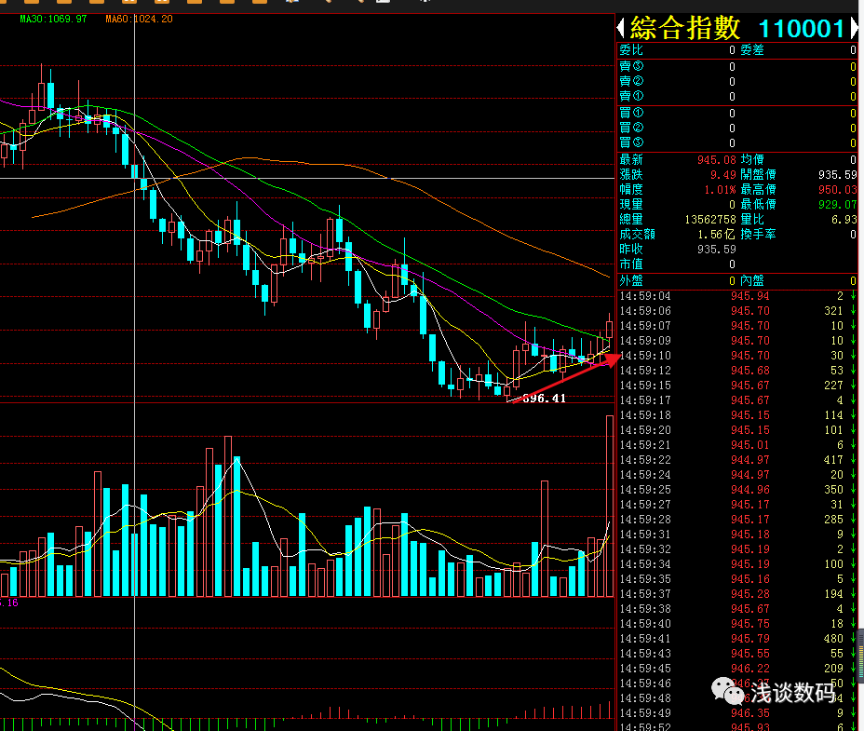Select the 14:59:49 tick at 946.35
864x731 pixels.
[x=737, y=712]
